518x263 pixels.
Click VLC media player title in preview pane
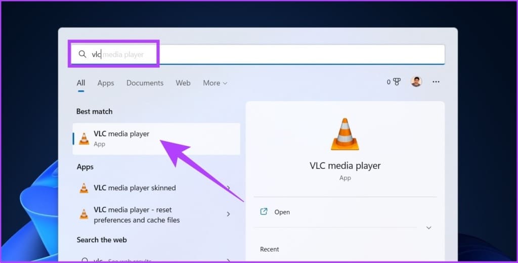point(345,165)
